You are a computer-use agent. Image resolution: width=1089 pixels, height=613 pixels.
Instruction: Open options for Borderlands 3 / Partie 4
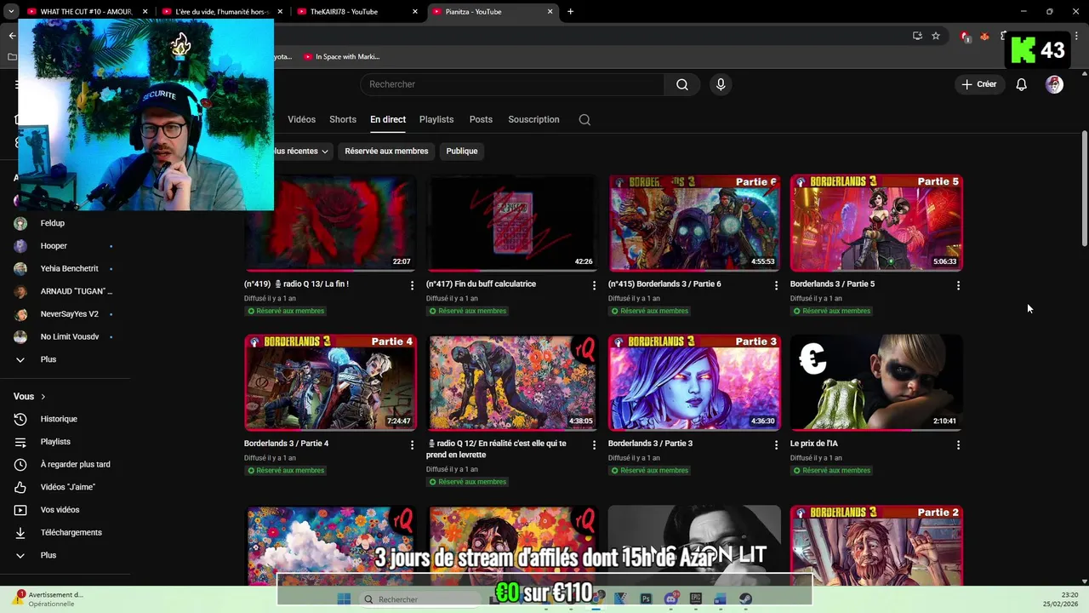412,444
